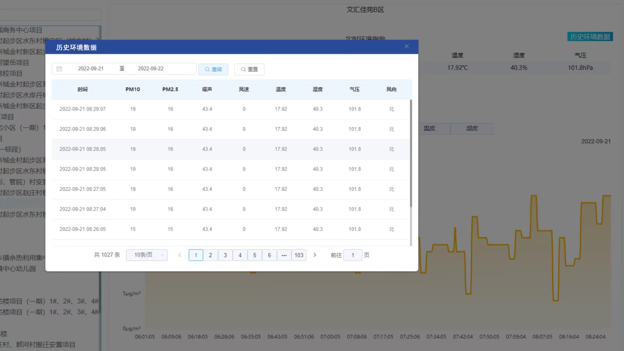624x351 pixels.
Task: Select end date 2022-09-22 field
Action: (x=150, y=69)
